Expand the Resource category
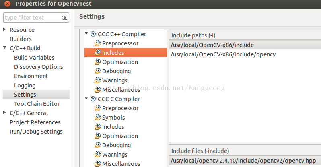Viewport: 321px width, 167px height. point(5,29)
